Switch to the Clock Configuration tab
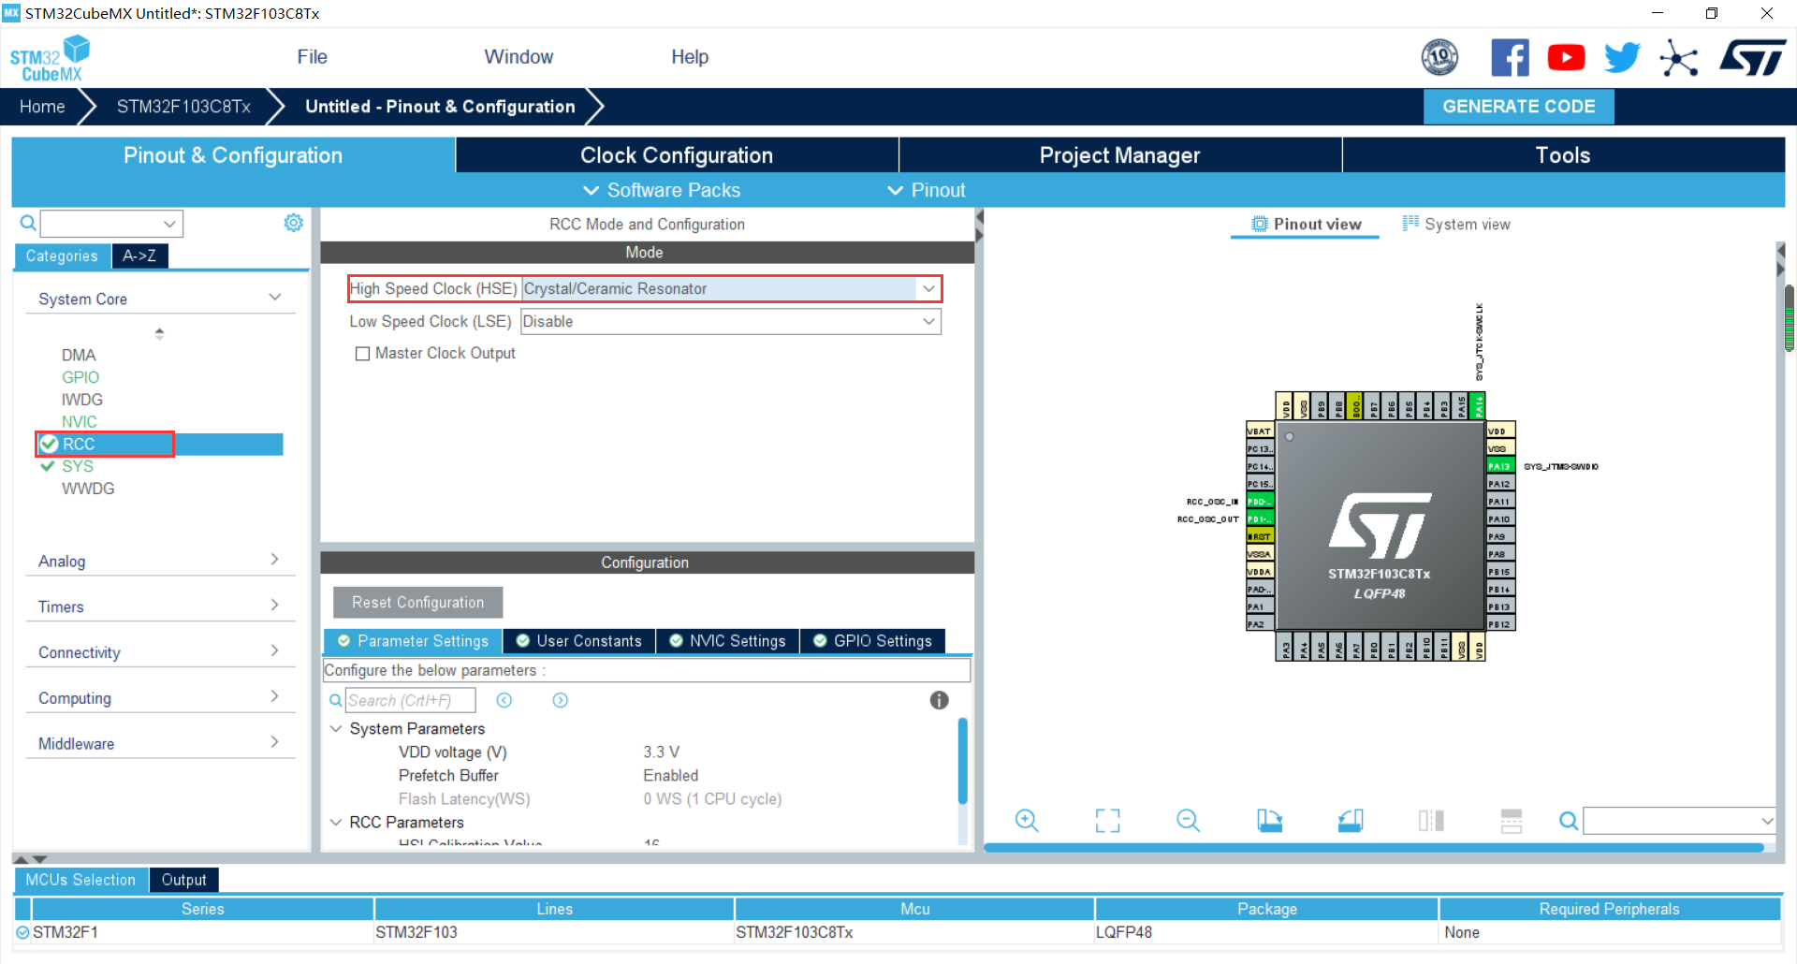 click(676, 154)
